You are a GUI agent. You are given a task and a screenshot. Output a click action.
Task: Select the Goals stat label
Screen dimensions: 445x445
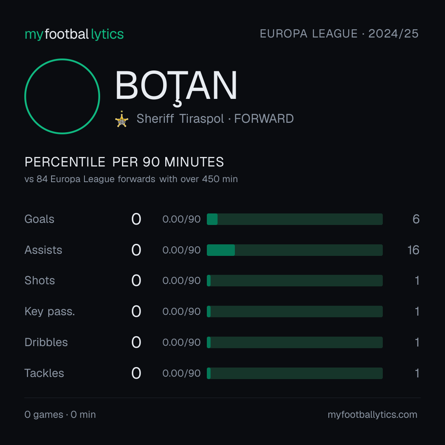tap(39, 219)
